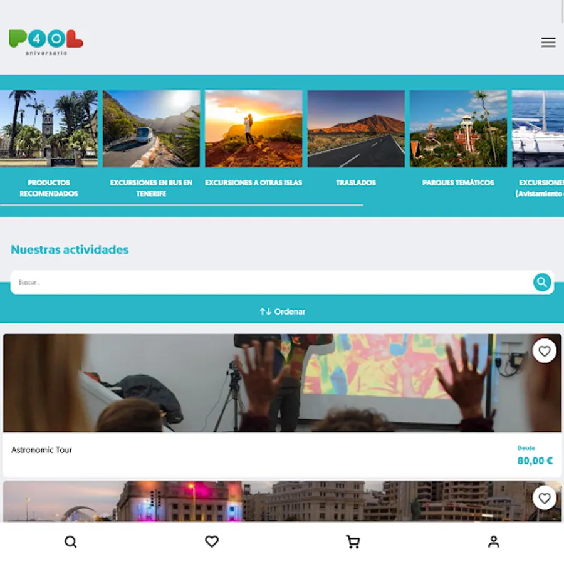This screenshot has height=564, width=564.
Task: Select Productos Recomendados category
Action: (x=48, y=188)
